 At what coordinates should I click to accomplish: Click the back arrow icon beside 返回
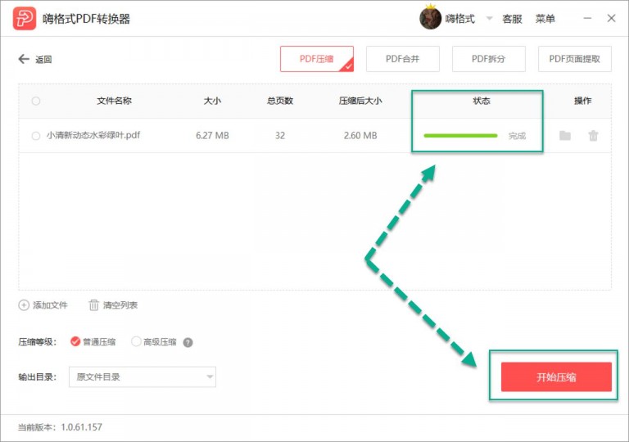tap(24, 60)
